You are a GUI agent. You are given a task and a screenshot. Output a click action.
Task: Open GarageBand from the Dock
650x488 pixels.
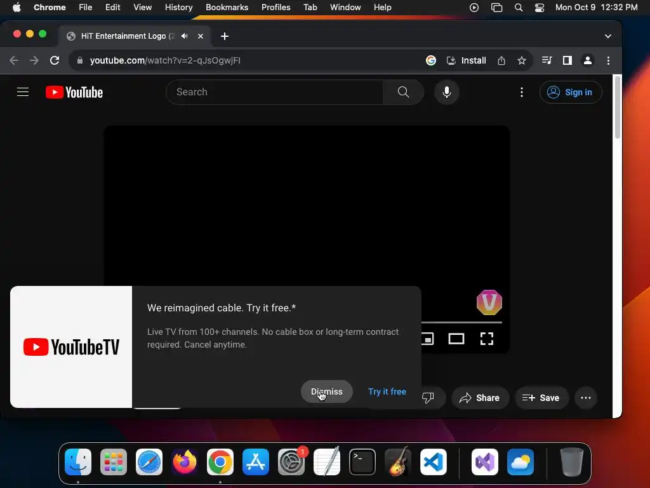(398, 462)
